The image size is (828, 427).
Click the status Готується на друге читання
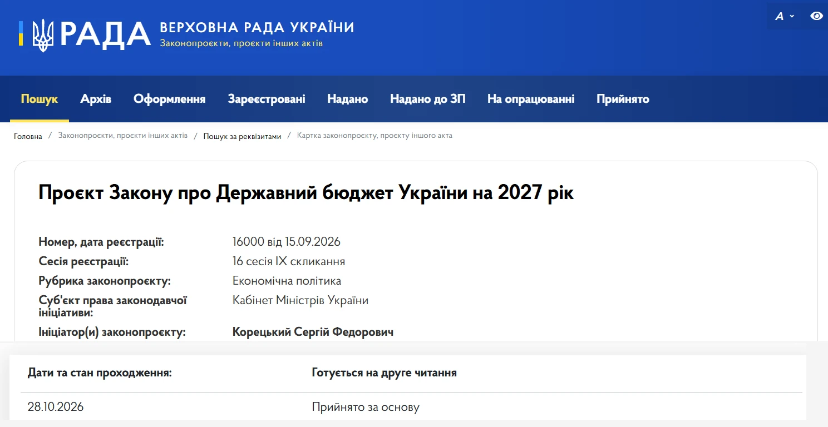[x=384, y=373]
